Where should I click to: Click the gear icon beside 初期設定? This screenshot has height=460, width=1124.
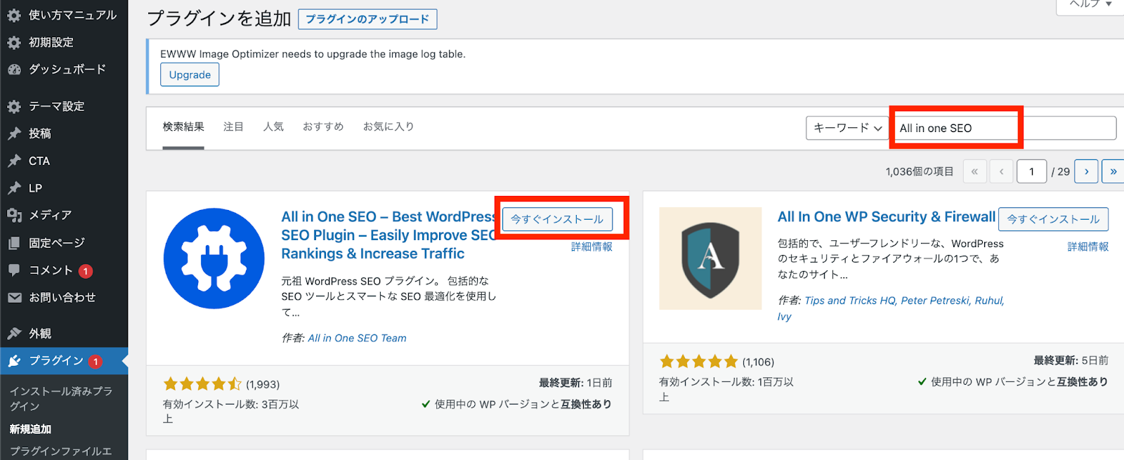(x=14, y=42)
